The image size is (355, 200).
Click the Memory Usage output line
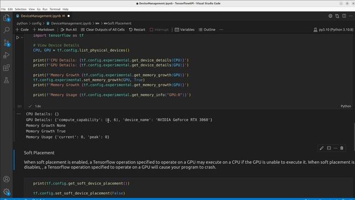pyautogui.click(x=68, y=137)
